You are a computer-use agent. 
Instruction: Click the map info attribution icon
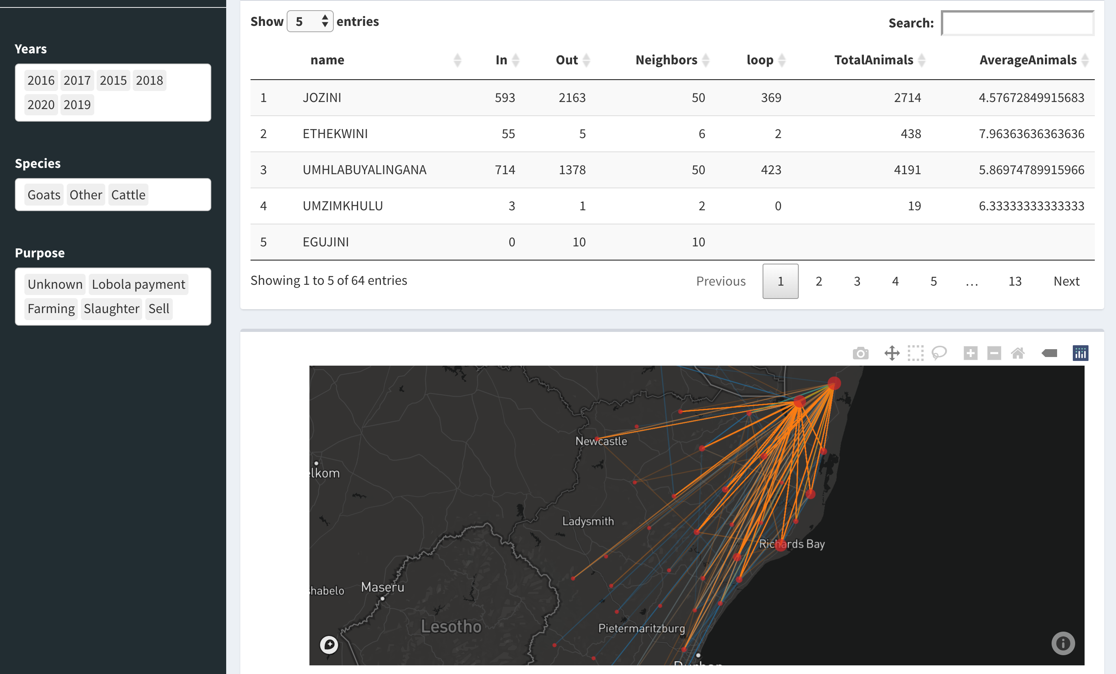[1063, 643]
